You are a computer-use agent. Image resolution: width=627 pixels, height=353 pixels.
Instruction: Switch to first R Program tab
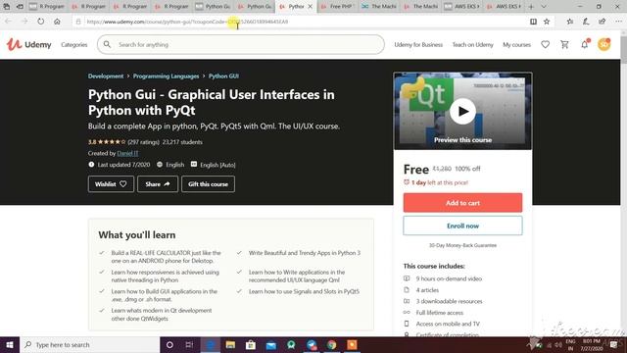click(47, 7)
